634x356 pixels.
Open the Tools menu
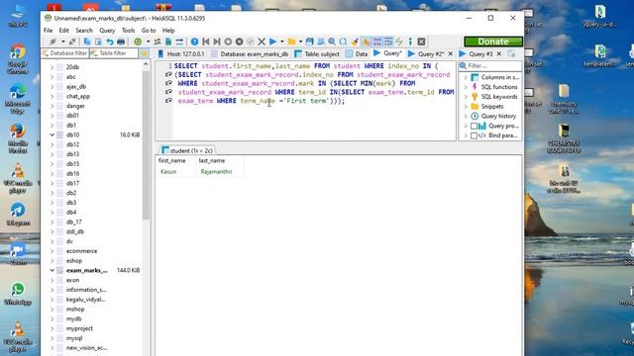129,31
